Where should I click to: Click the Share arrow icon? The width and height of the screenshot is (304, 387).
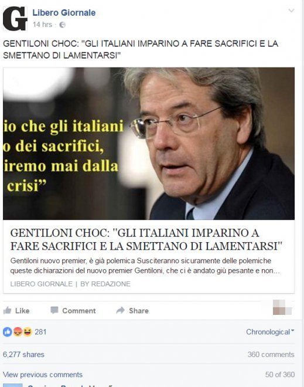click(120, 310)
